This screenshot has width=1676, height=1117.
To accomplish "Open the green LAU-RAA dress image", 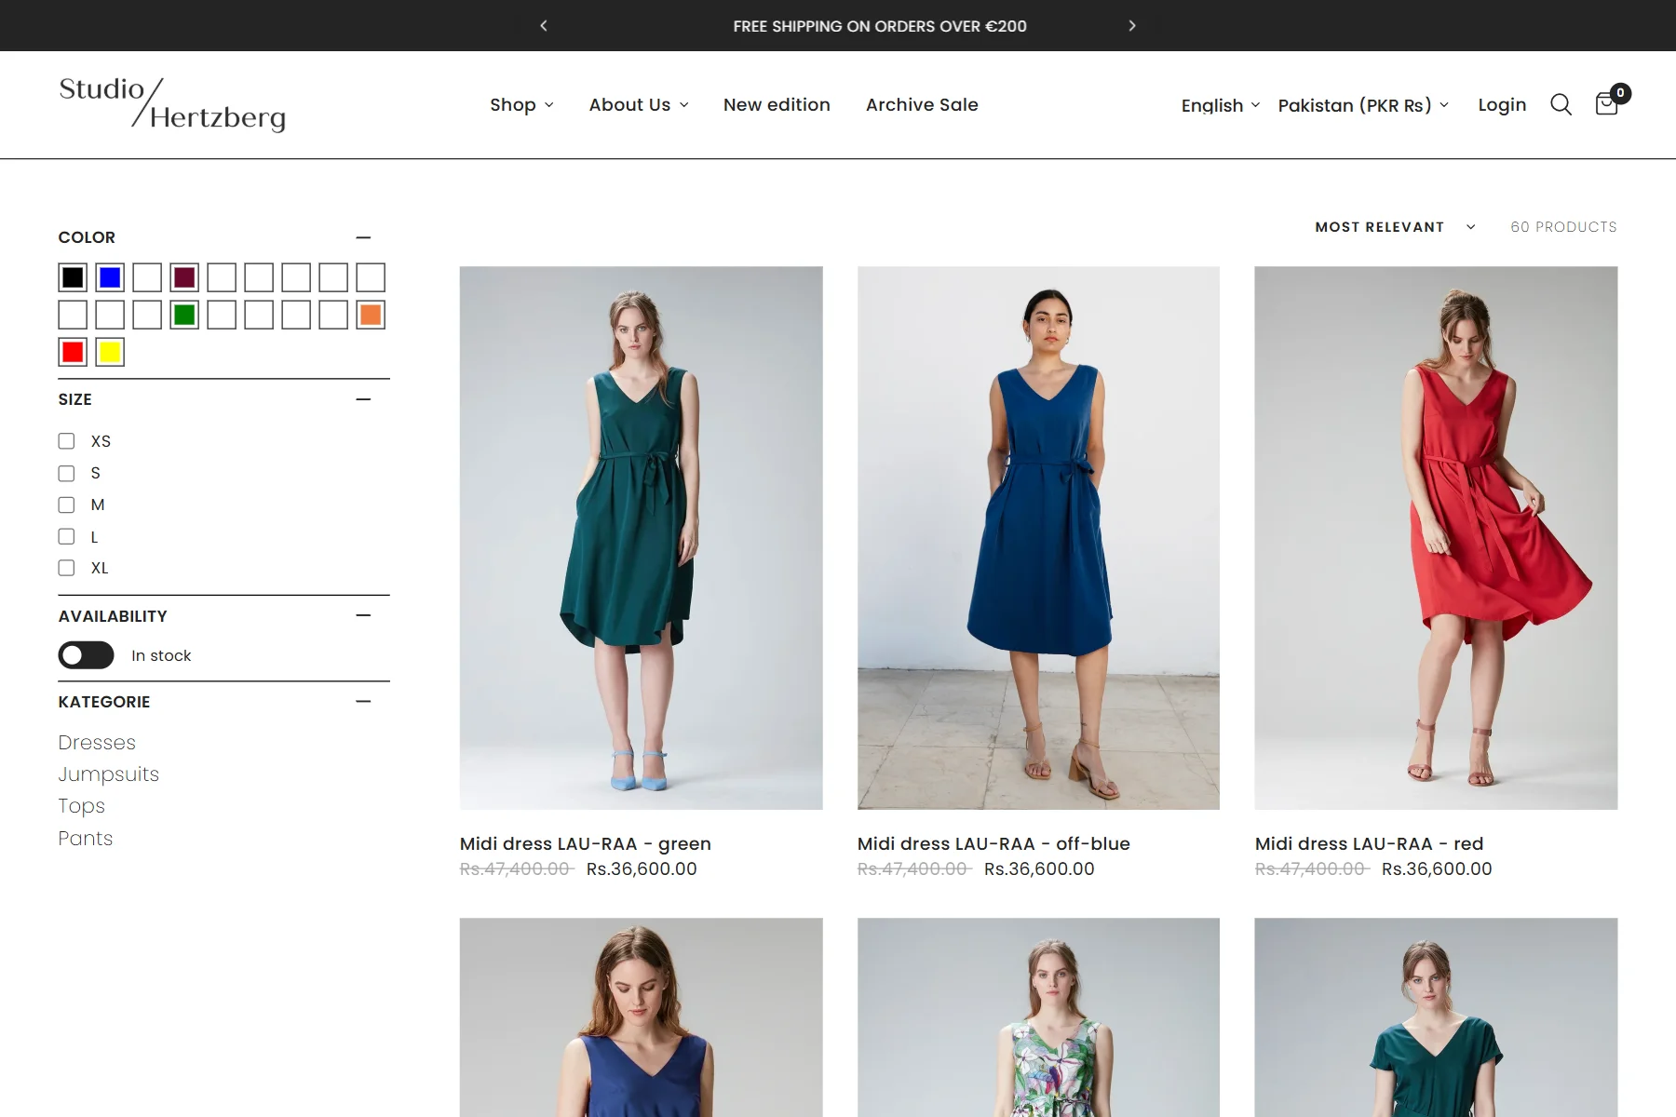I will [641, 538].
